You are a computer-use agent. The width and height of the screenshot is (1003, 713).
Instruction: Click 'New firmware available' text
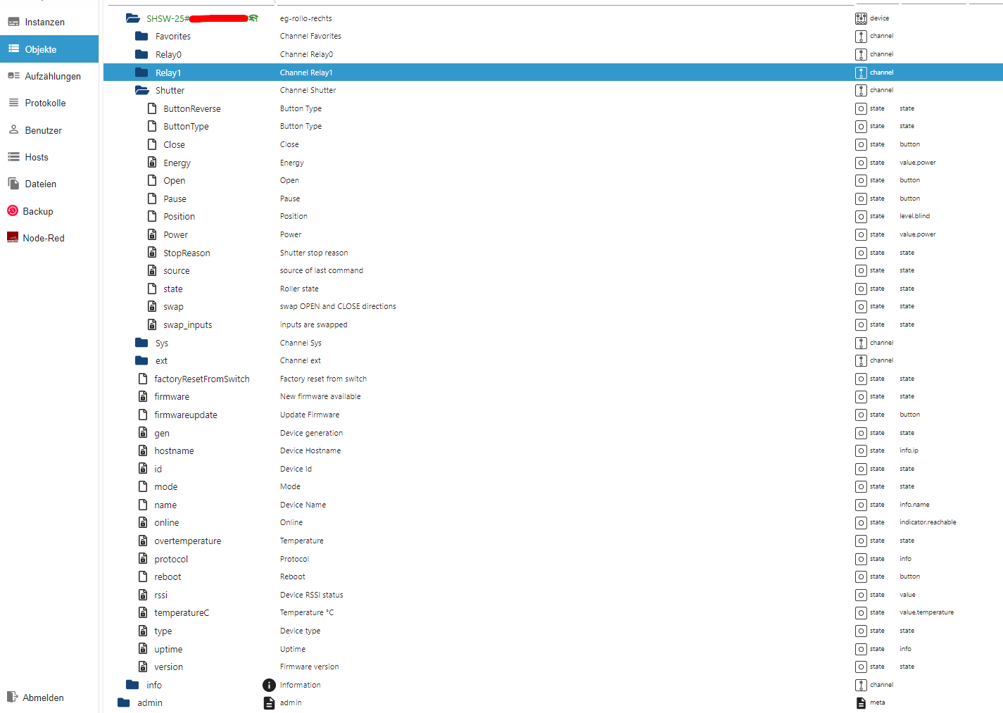[x=320, y=396]
